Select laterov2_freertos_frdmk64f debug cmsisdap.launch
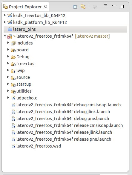 68,105
